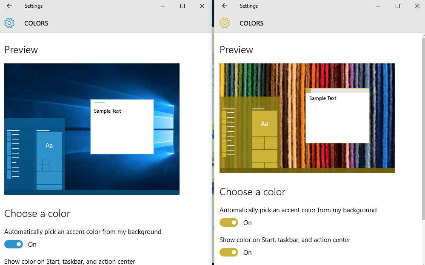This screenshot has width=425, height=265.
Task: Click the vertical scrollbar thumb in yellow window
Action: pos(422,128)
